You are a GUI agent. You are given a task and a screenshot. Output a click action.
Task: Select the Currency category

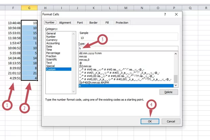tap(52, 40)
